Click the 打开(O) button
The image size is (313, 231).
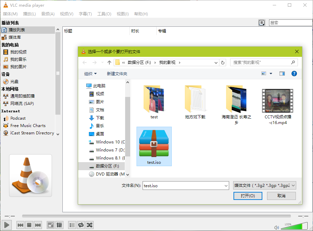(x=248, y=196)
